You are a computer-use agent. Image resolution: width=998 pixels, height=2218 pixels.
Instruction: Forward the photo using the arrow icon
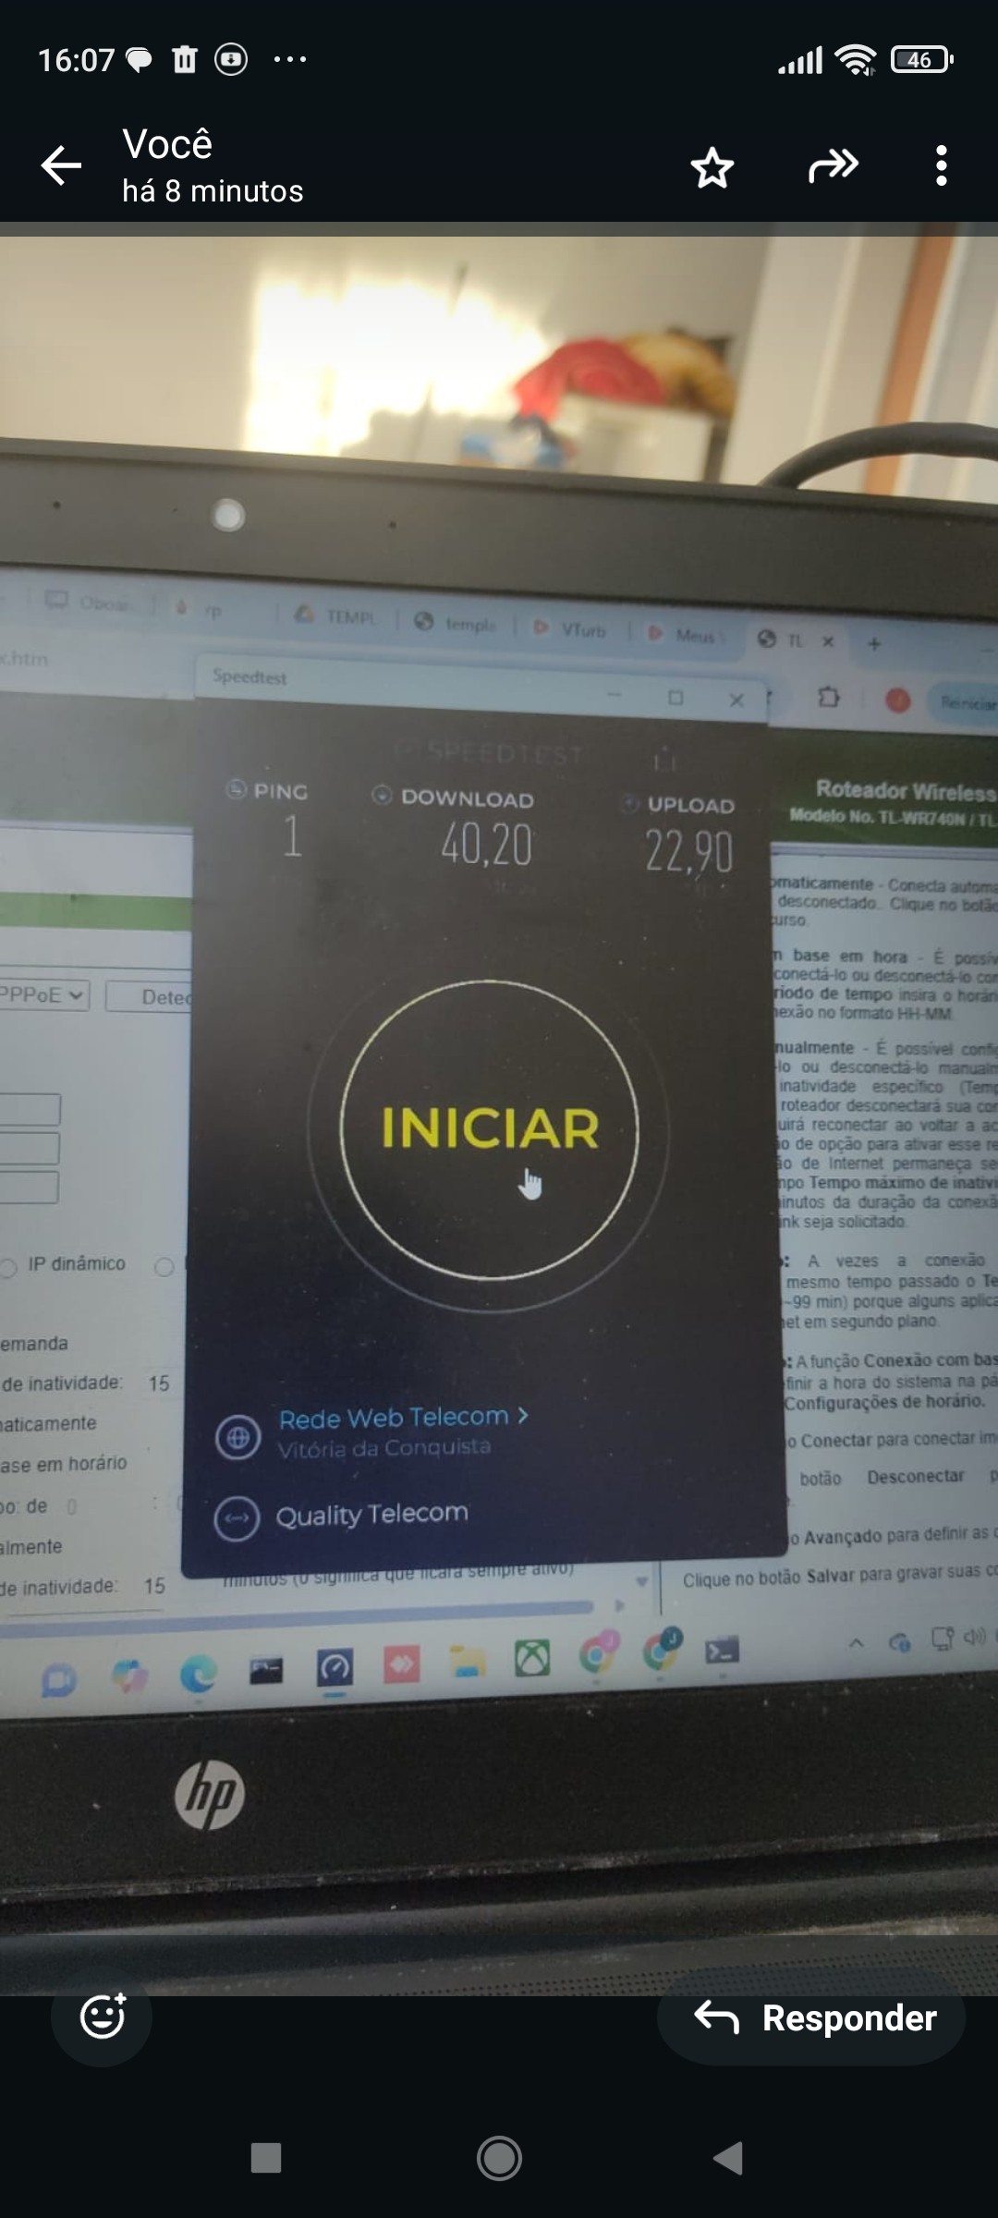coord(833,166)
